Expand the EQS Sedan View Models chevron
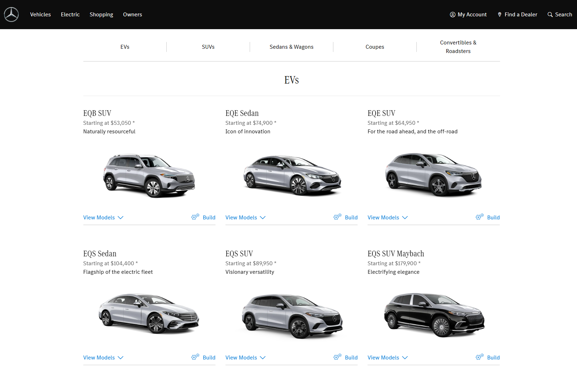The width and height of the screenshot is (577, 384). (121, 358)
